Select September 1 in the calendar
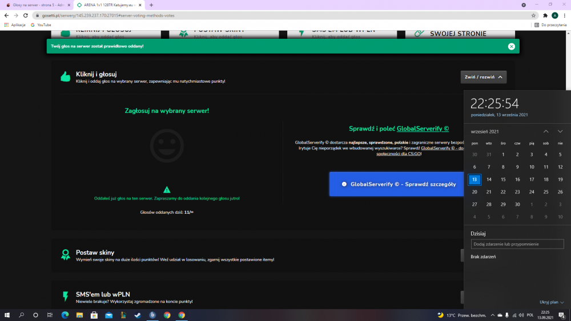 tap(503, 155)
